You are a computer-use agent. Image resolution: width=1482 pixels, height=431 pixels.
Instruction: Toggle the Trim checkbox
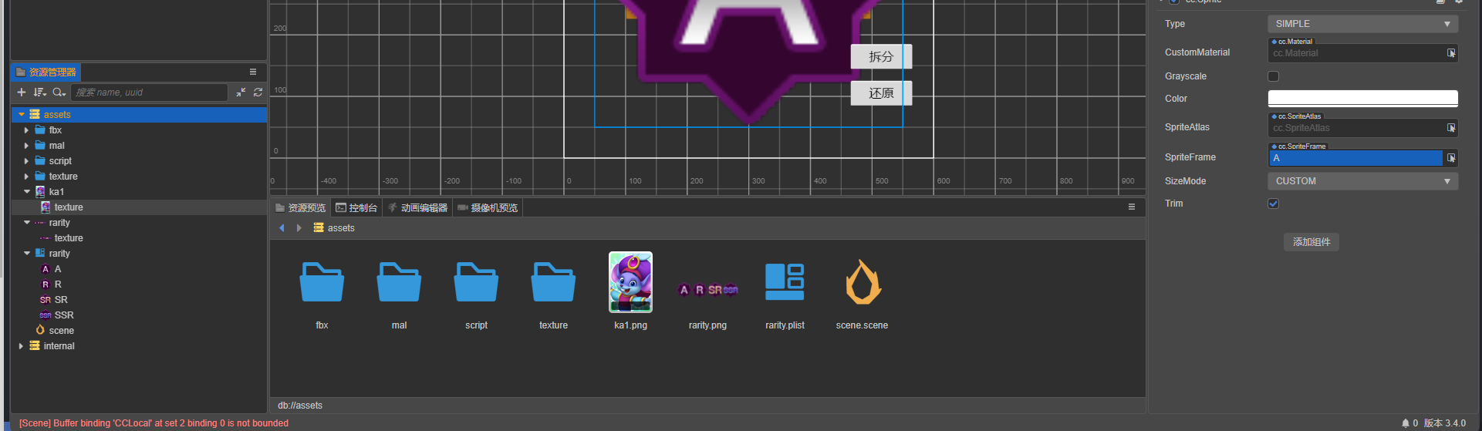1273,204
